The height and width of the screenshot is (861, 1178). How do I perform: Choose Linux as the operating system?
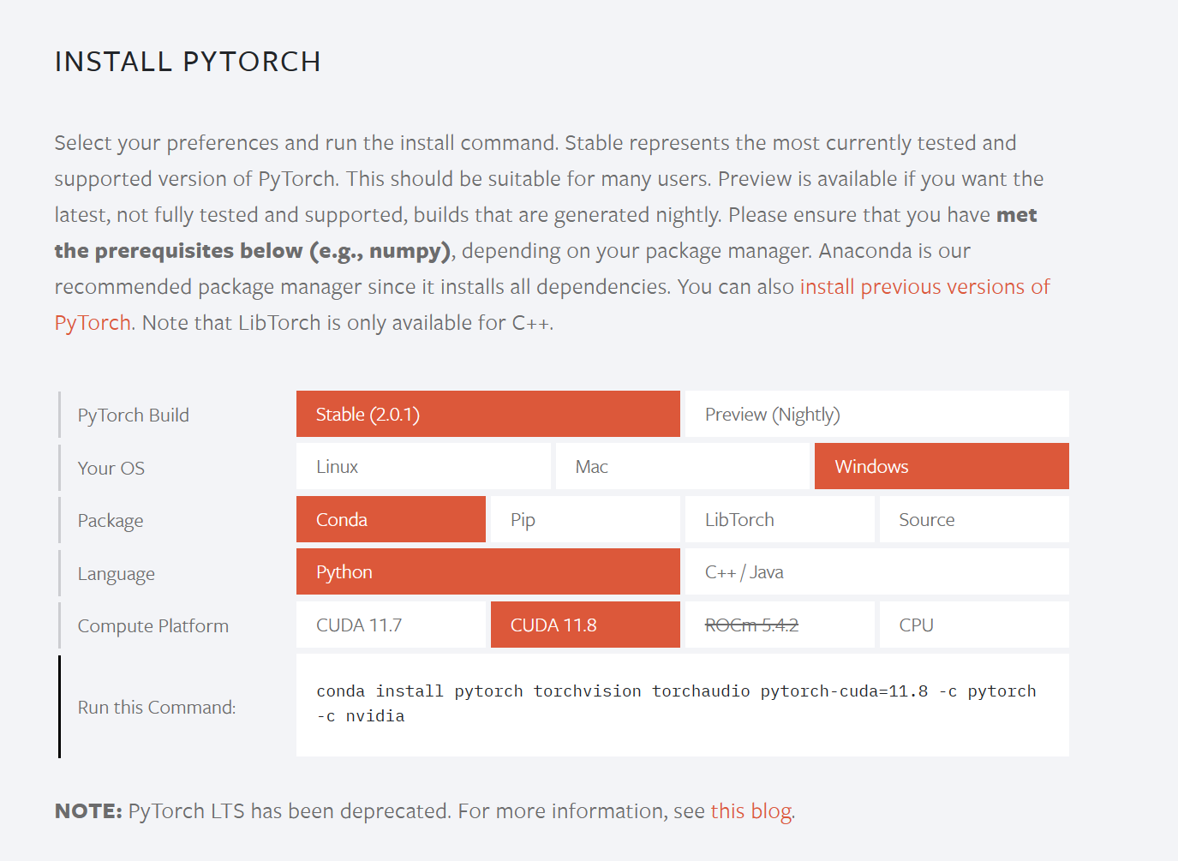point(423,466)
